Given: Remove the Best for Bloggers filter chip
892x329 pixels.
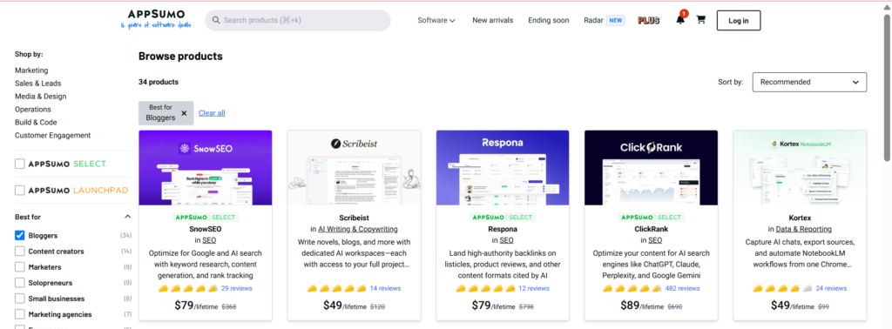Looking at the screenshot, I should coord(184,113).
